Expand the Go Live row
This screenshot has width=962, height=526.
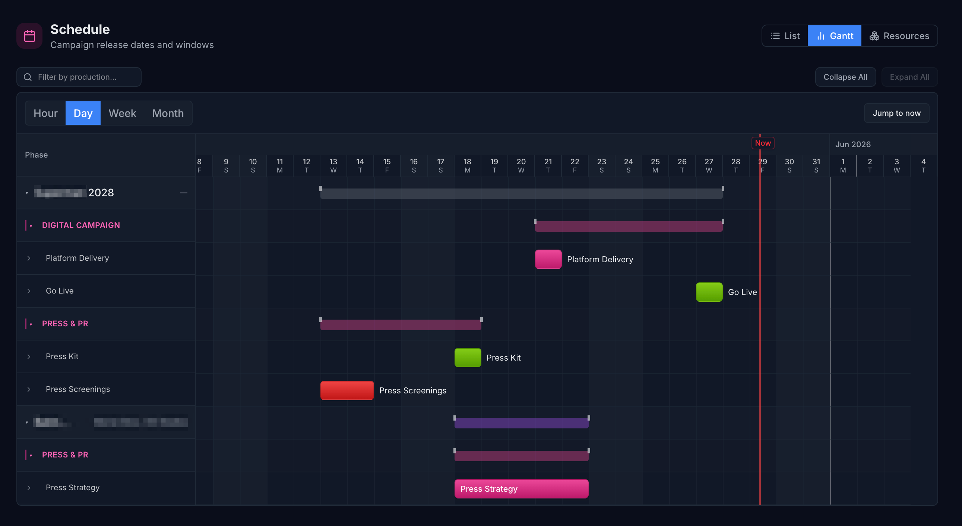coord(29,291)
